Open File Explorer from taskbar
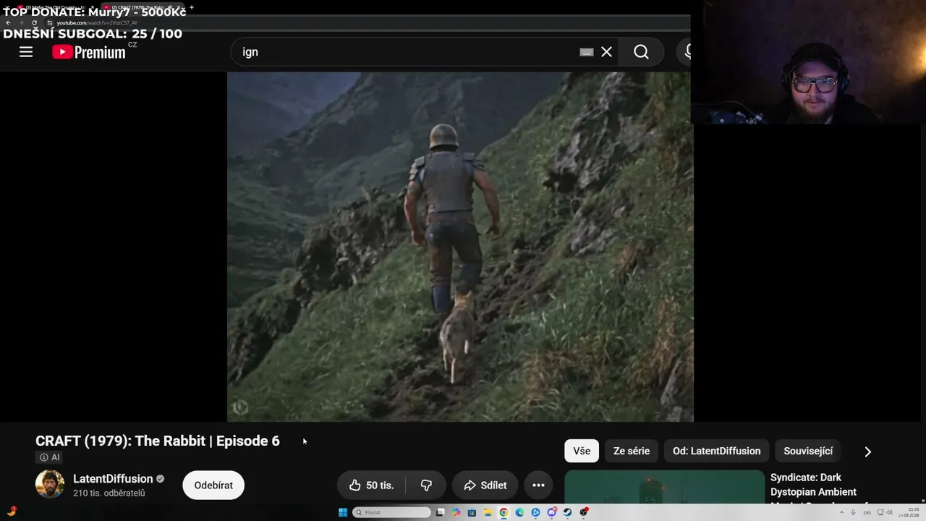926x521 pixels. click(488, 512)
